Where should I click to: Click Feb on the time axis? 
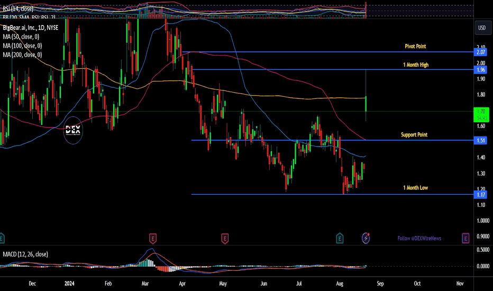coord(108,284)
